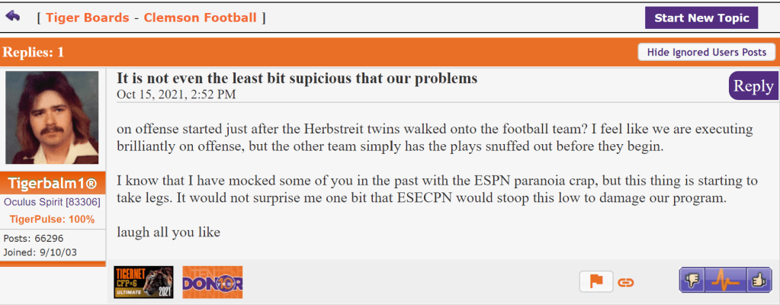The image size is (780, 305).
Task: Copy the post link via chain icon
Action: pyautogui.click(x=626, y=282)
